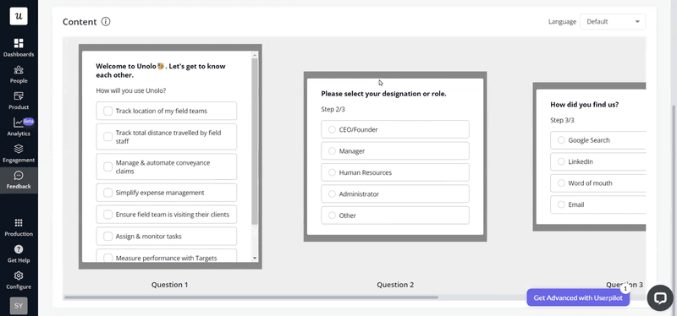Click scroll-up arrow in Question 1 preview
This screenshot has width=677, height=316.
click(x=255, y=55)
